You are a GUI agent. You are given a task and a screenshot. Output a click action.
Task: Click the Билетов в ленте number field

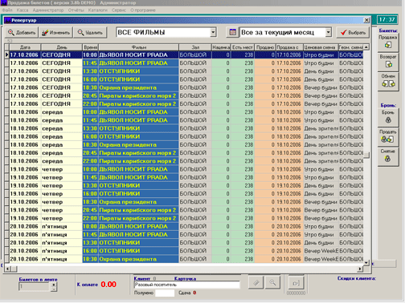(35, 287)
